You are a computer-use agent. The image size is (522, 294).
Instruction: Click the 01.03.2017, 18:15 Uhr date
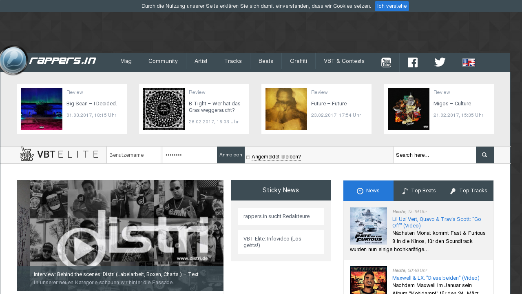tap(92, 116)
